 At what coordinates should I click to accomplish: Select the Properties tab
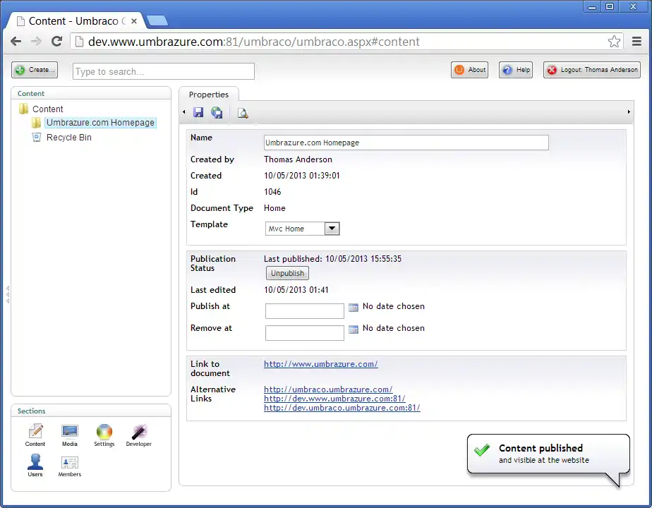tap(209, 95)
